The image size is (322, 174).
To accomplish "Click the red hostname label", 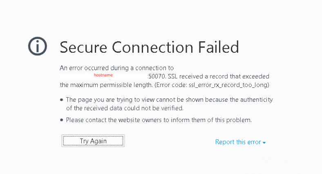I will 103,76.
